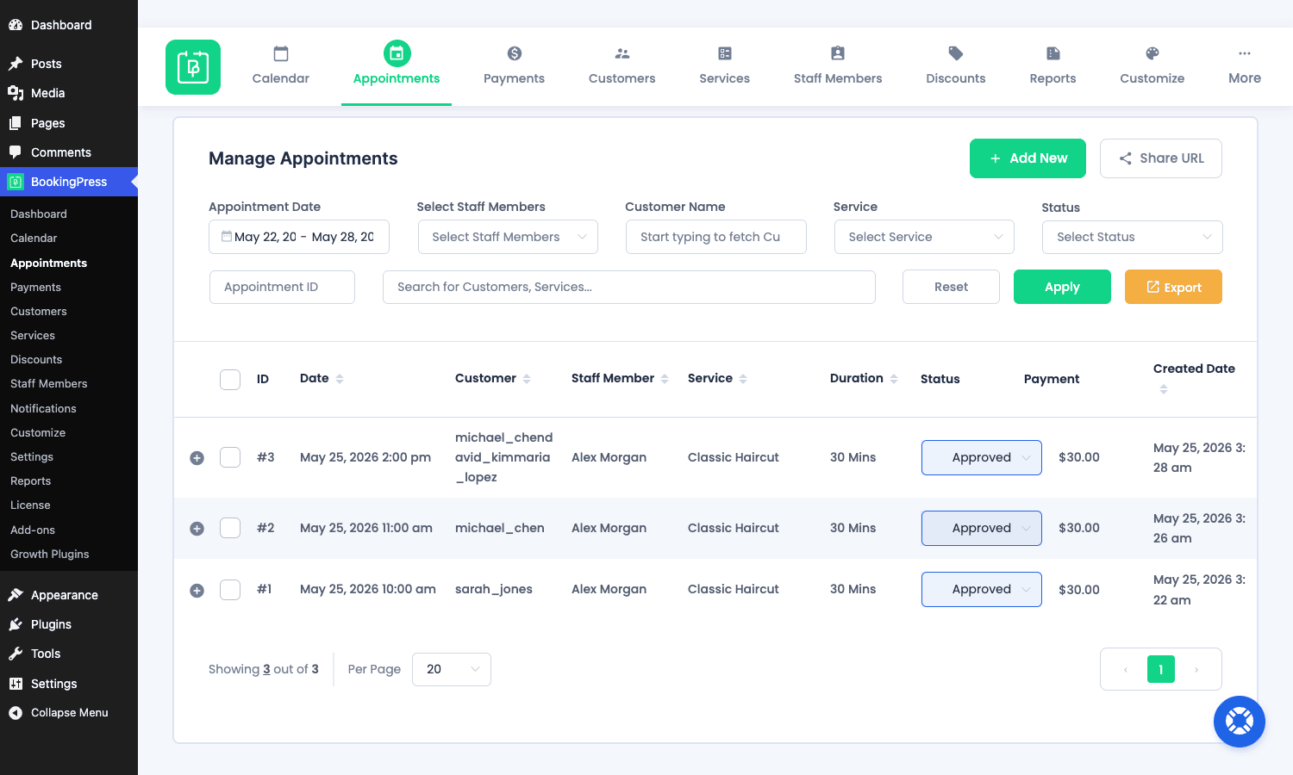This screenshot has height=775, width=1293.
Task: Open the Calendar icon in top navigation
Action: click(281, 53)
